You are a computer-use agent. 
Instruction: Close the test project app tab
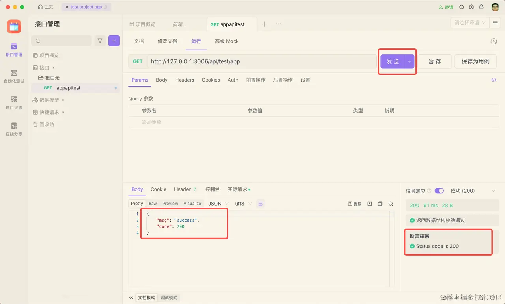[67, 7]
